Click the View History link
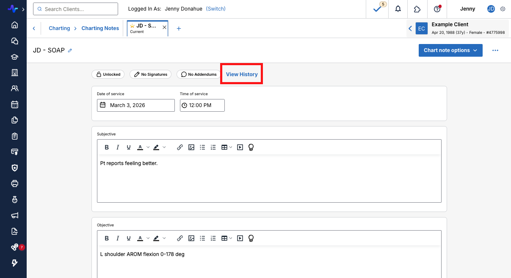Image resolution: width=511 pixels, height=278 pixels. (242, 74)
